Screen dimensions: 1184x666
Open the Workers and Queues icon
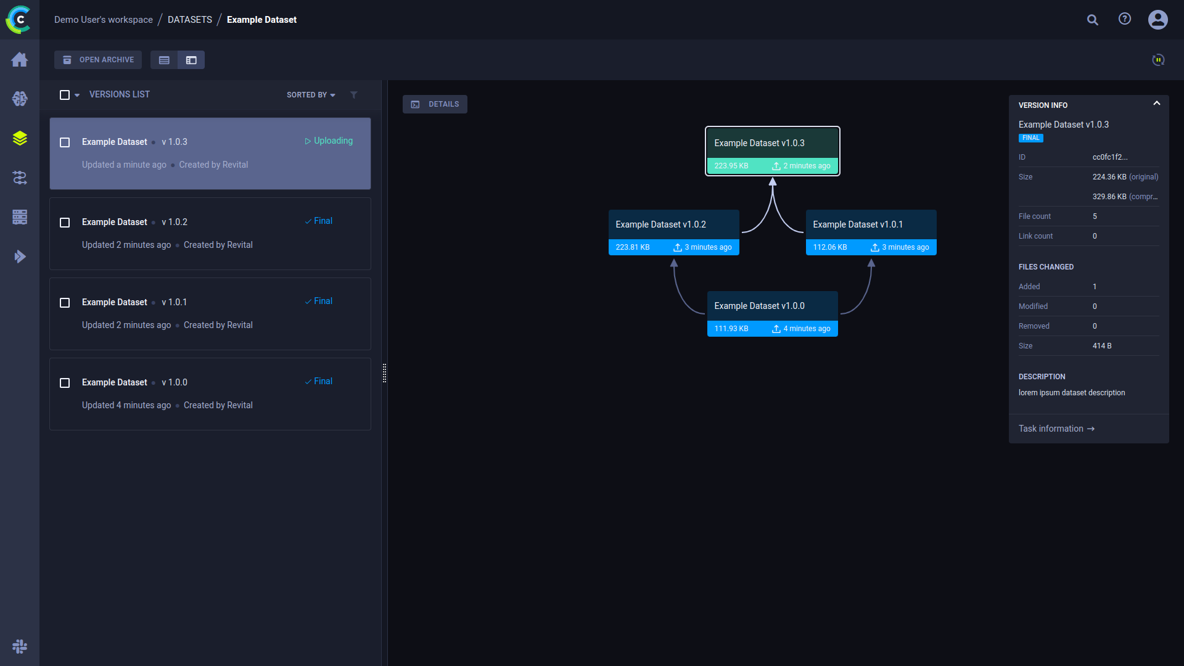click(x=20, y=217)
